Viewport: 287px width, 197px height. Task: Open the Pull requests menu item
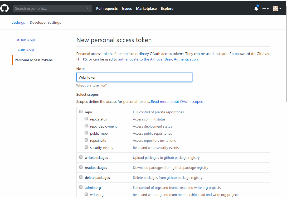pyautogui.click(x=107, y=8)
